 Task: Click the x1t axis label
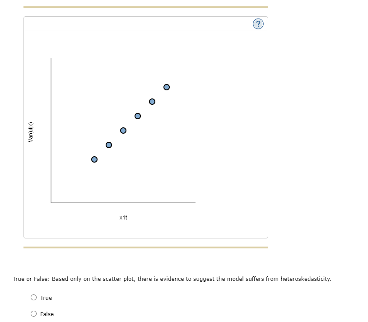coord(123,217)
